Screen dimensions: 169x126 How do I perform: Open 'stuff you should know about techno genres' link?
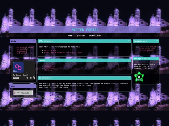coord(148,49)
